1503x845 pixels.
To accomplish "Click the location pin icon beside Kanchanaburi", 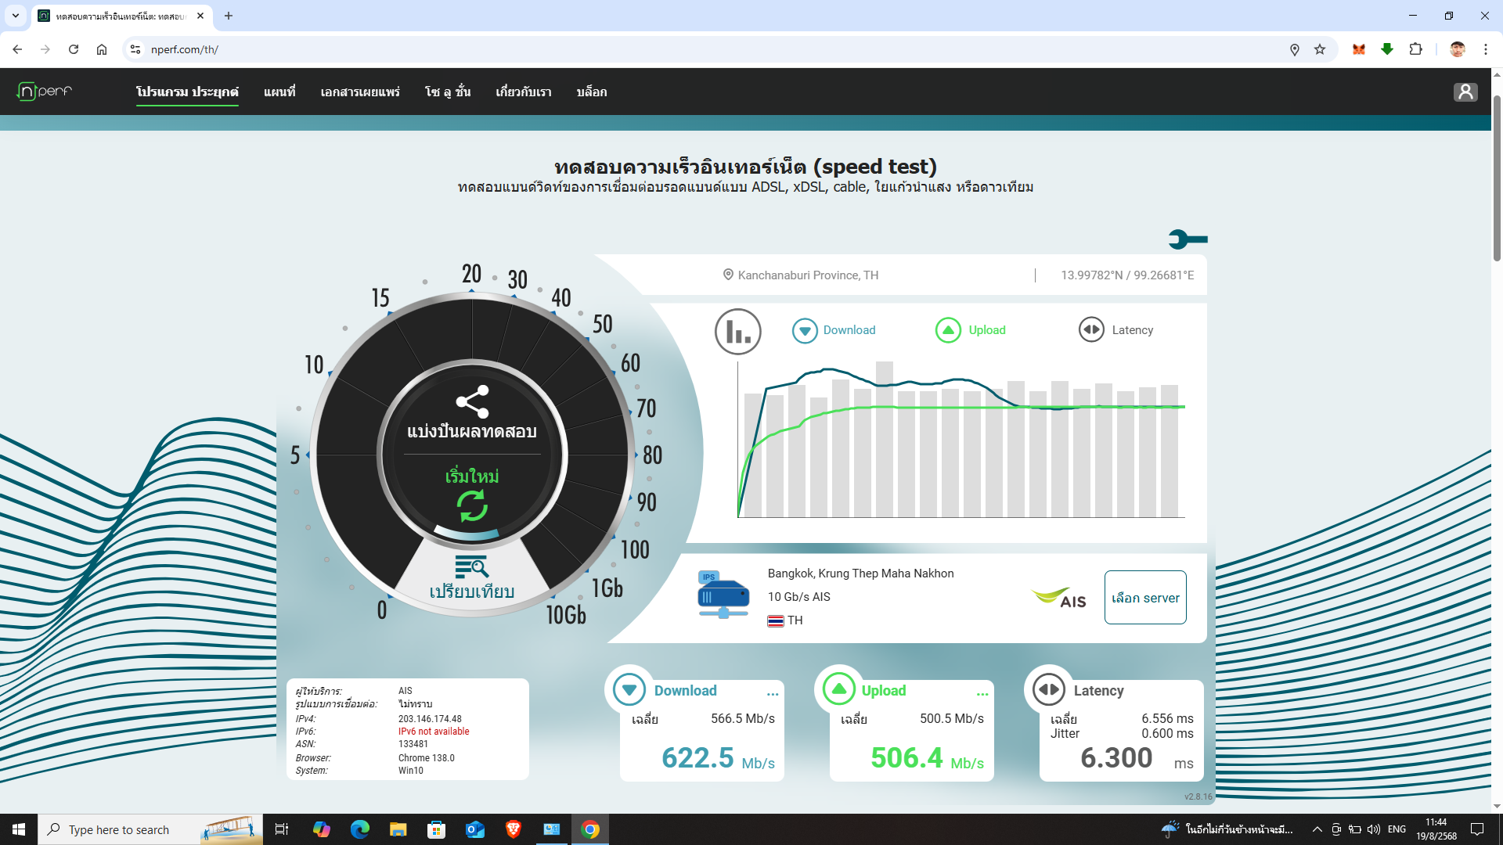I will point(728,275).
